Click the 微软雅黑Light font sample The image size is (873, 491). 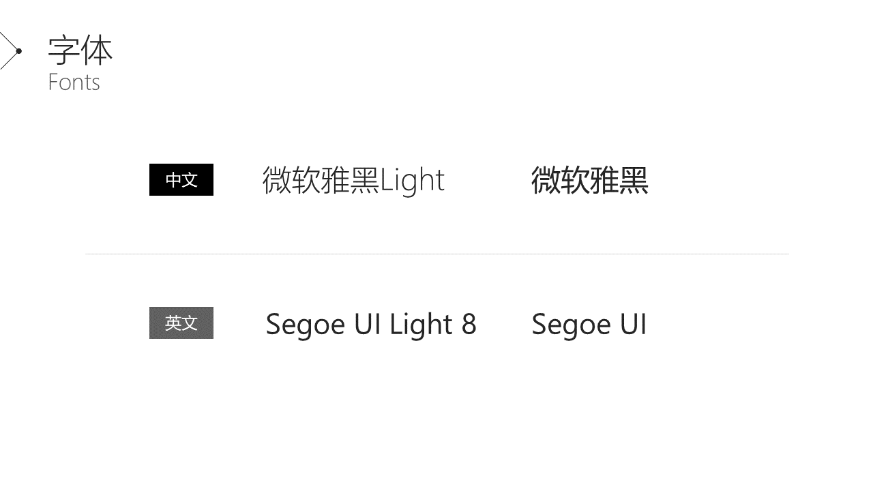(x=353, y=180)
